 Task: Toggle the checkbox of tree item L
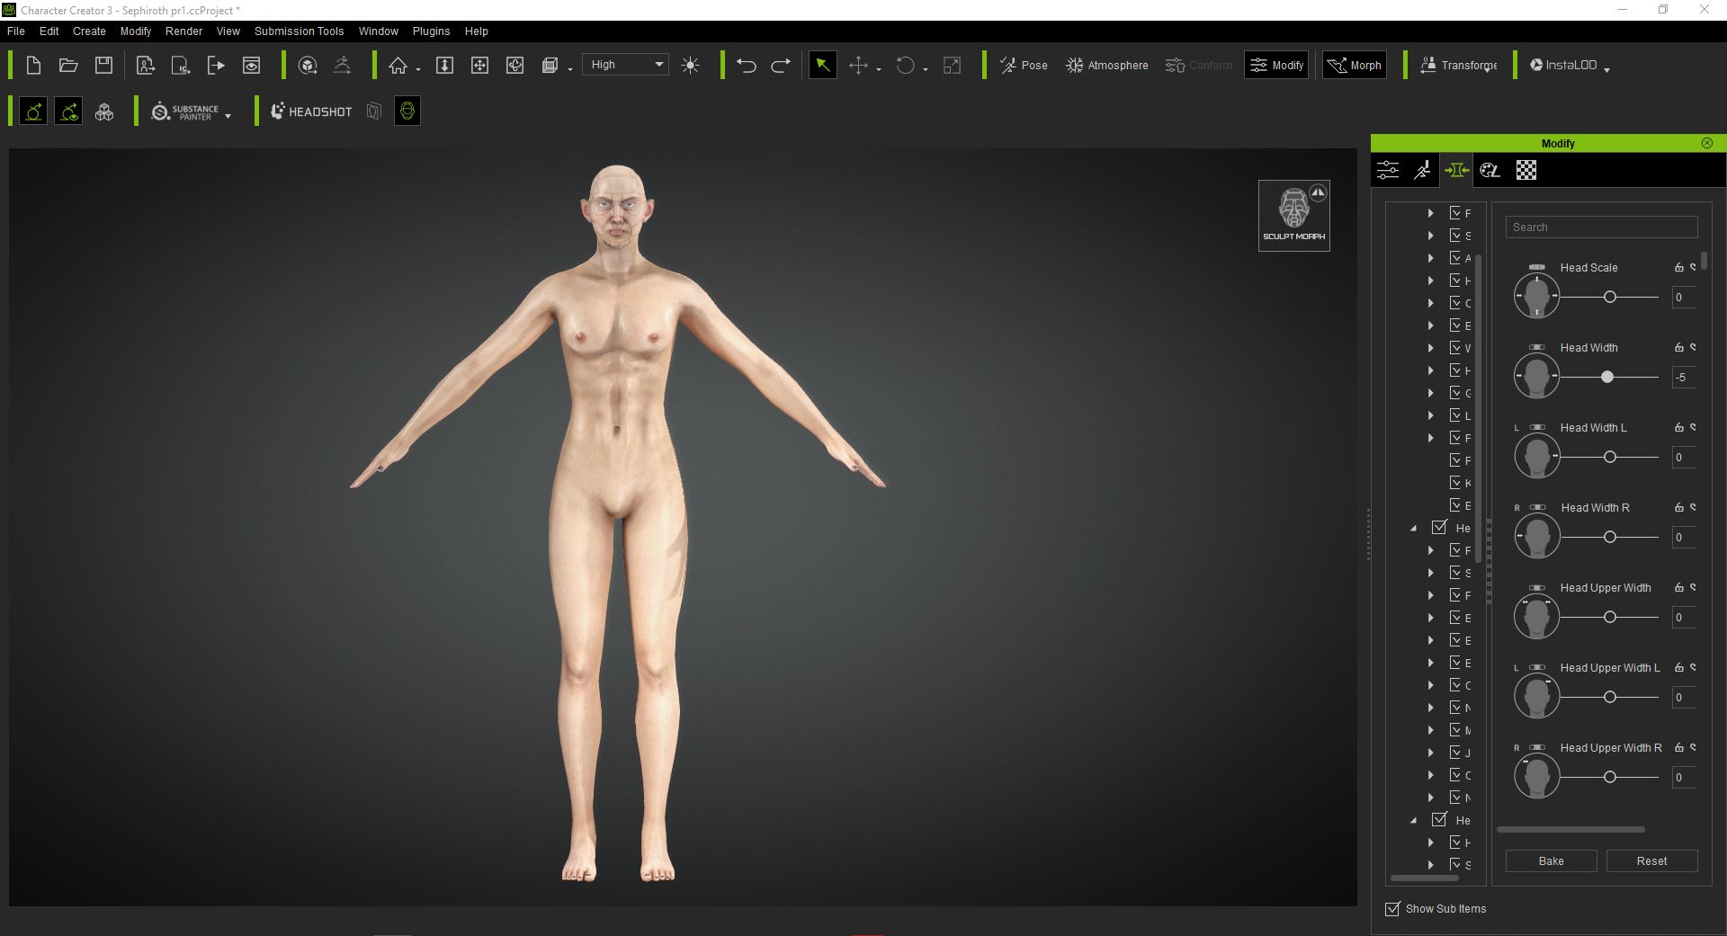pos(1455,415)
